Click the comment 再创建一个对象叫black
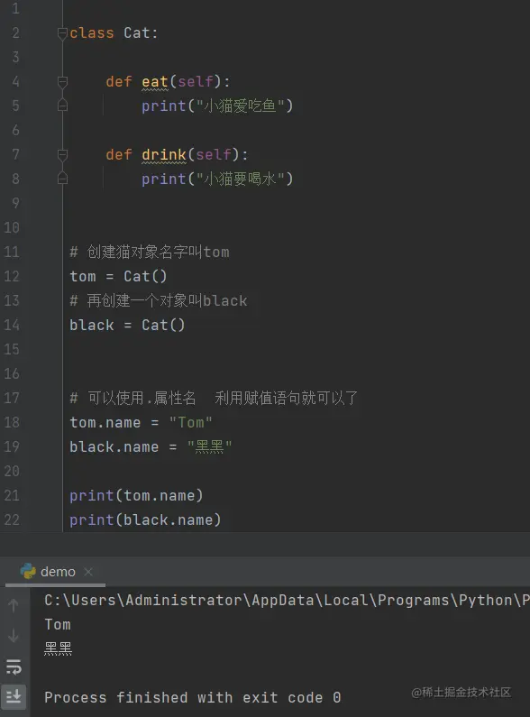Viewport: 530px width, 717px height. click(158, 301)
